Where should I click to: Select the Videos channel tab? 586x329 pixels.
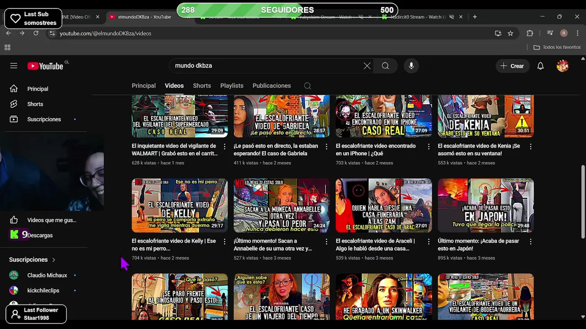tap(174, 86)
